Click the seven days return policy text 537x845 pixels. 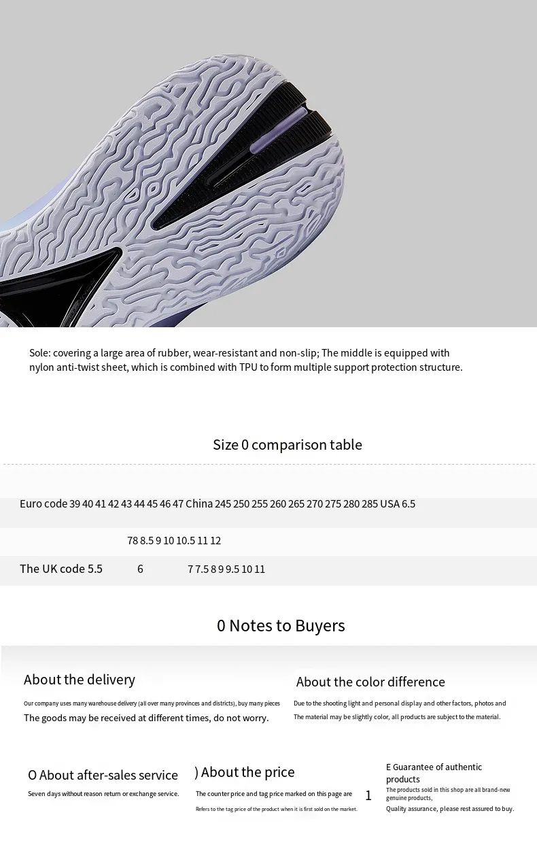(x=103, y=794)
